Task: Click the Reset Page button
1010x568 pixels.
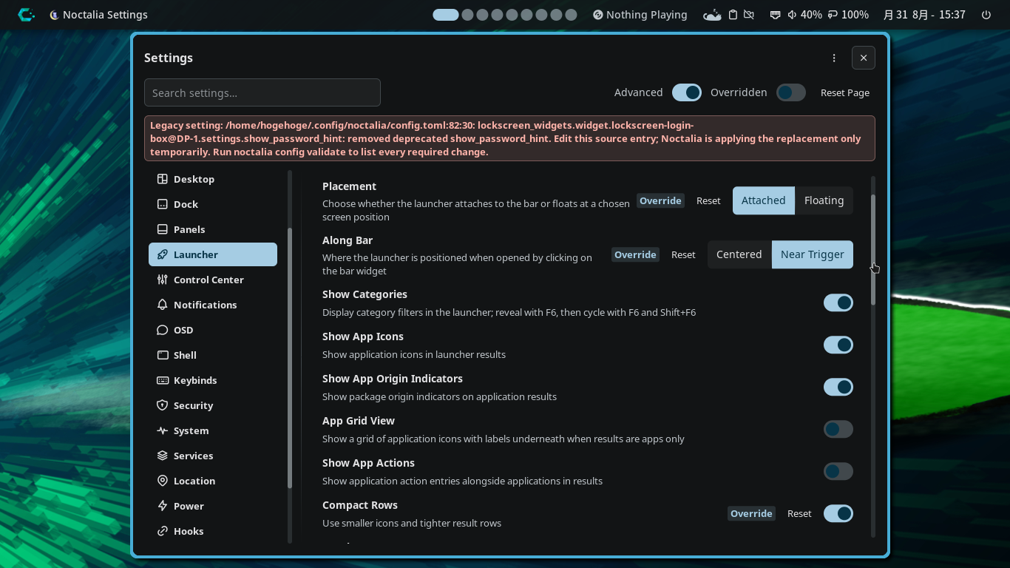Action: pyautogui.click(x=845, y=92)
